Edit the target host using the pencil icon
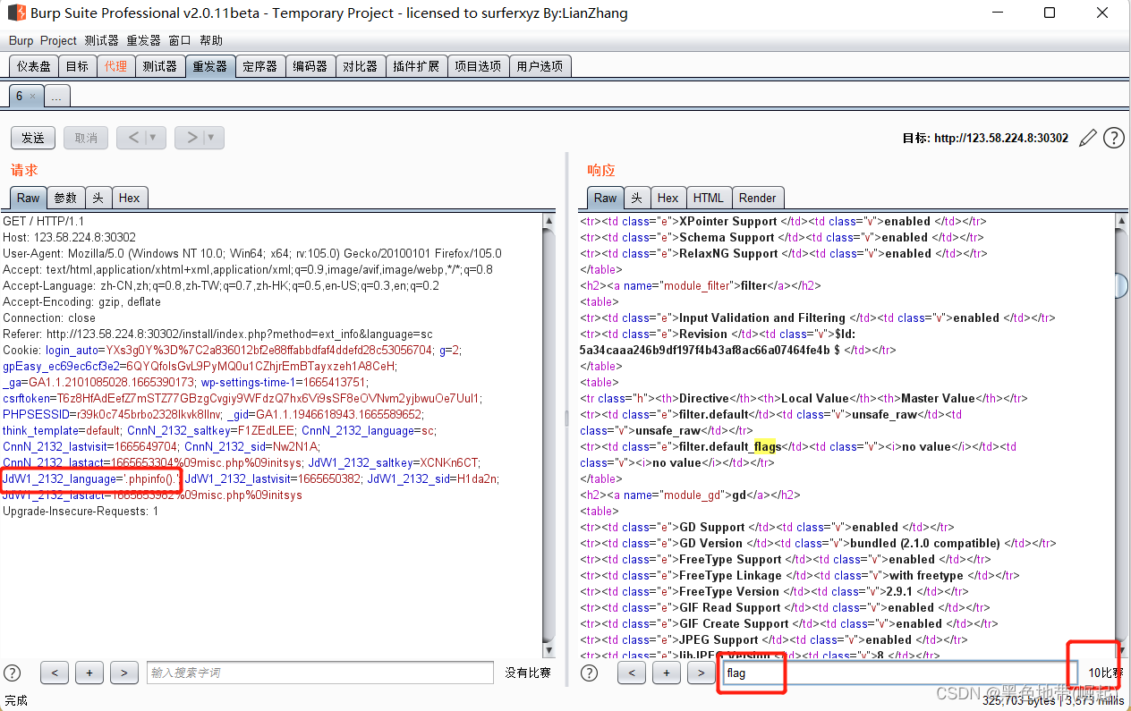The image size is (1131, 711). (x=1087, y=138)
